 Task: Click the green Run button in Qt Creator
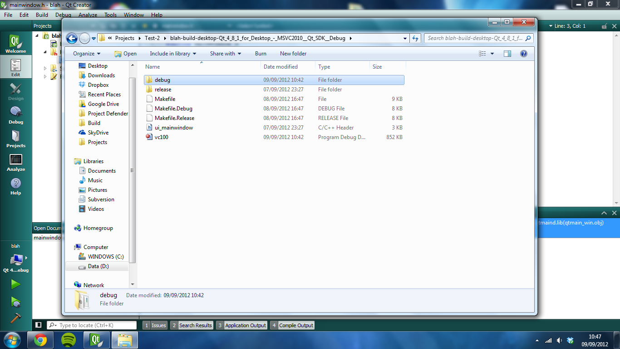click(16, 284)
